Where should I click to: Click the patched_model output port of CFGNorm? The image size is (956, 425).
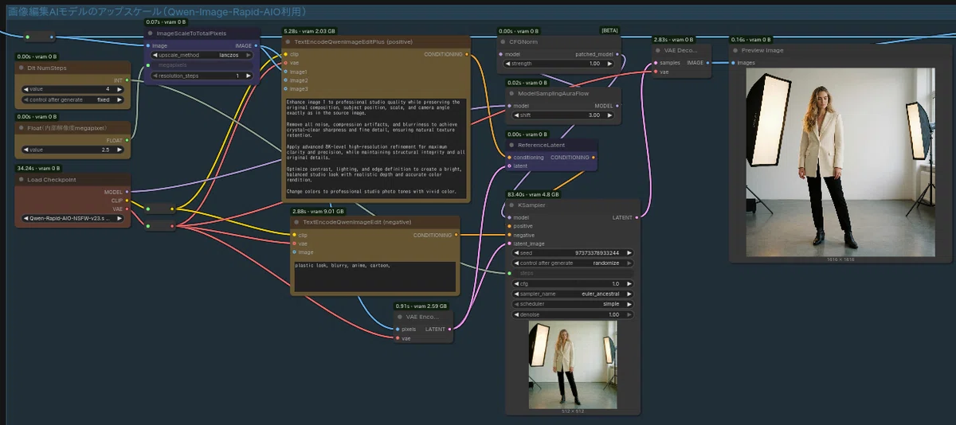point(617,54)
